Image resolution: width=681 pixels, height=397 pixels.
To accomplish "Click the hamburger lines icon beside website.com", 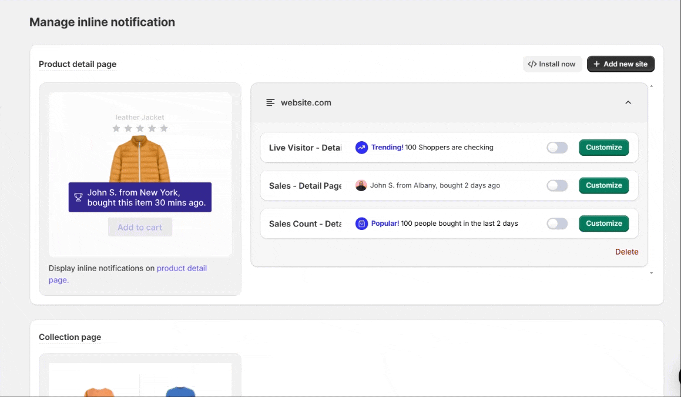I will pos(270,102).
